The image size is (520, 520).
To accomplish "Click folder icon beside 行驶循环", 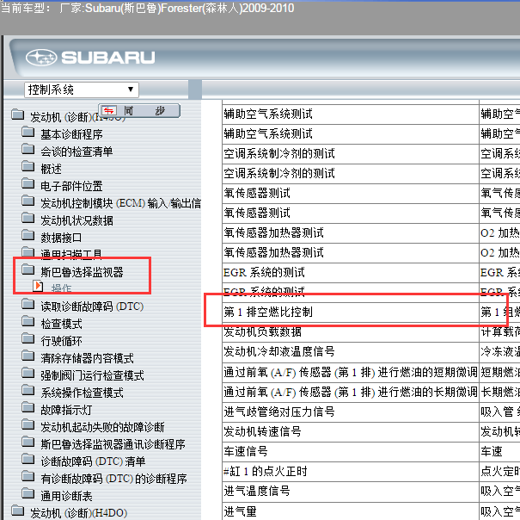I will 28,338.
